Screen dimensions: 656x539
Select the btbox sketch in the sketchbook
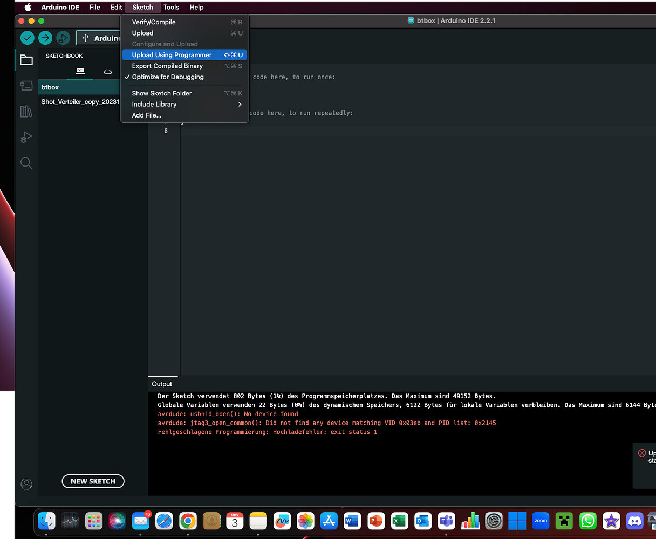(x=79, y=87)
